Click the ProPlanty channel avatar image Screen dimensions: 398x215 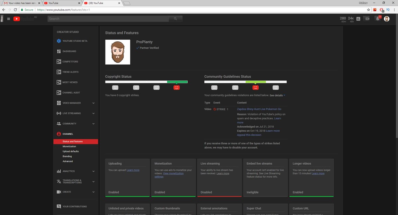[x=118, y=52]
